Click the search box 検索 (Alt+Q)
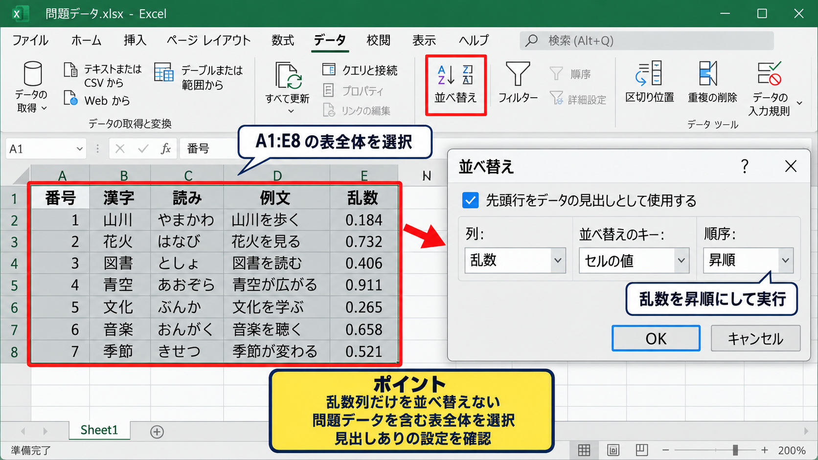The image size is (818, 460). [647, 41]
